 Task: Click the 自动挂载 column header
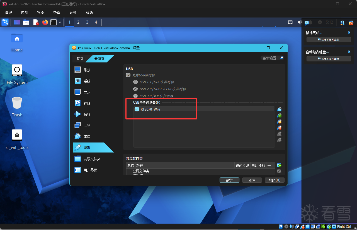(258, 166)
